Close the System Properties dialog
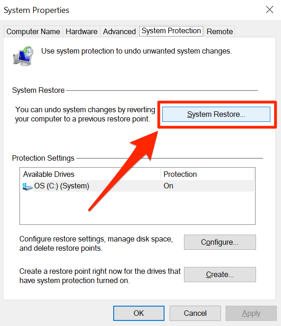 click(x=269, y=9)
